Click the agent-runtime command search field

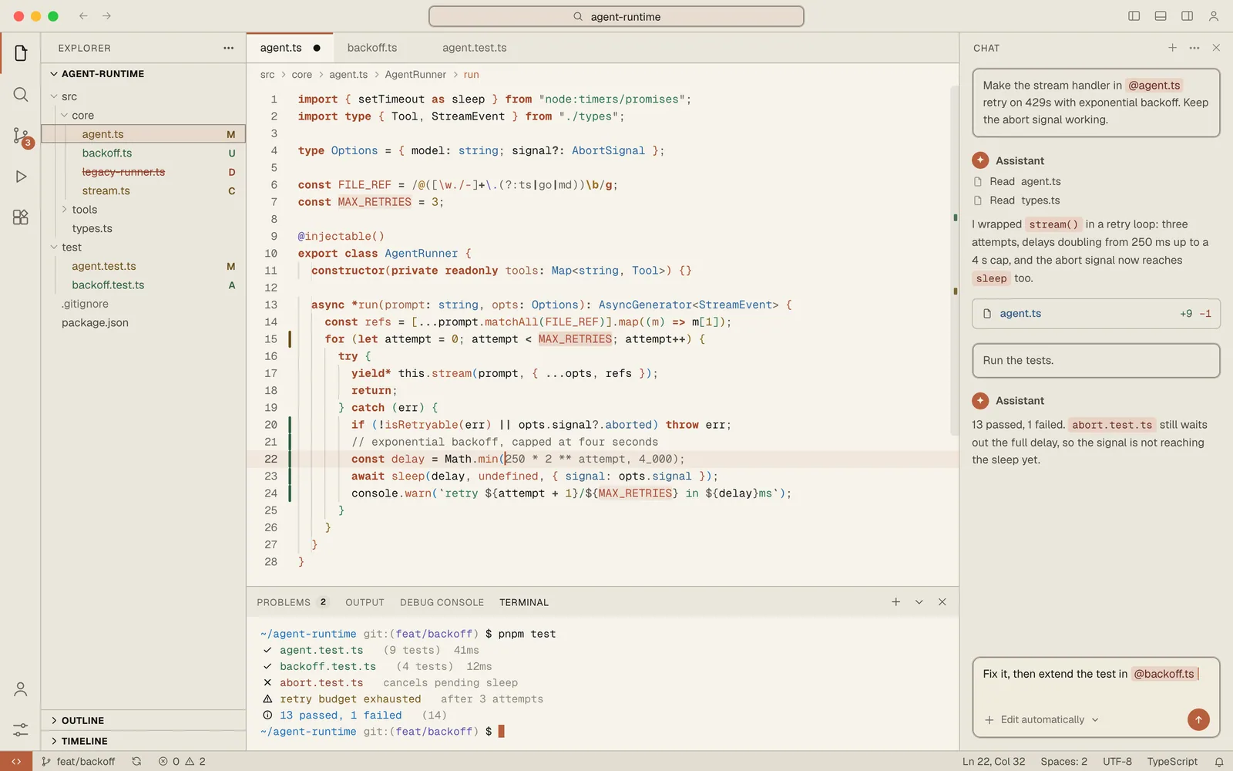(x=616, y=16)
